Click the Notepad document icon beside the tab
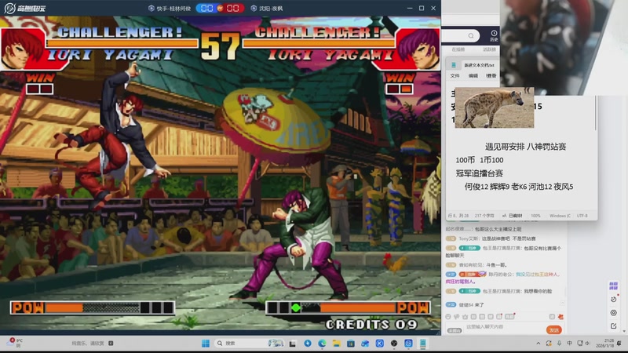 tap(454, 65)
